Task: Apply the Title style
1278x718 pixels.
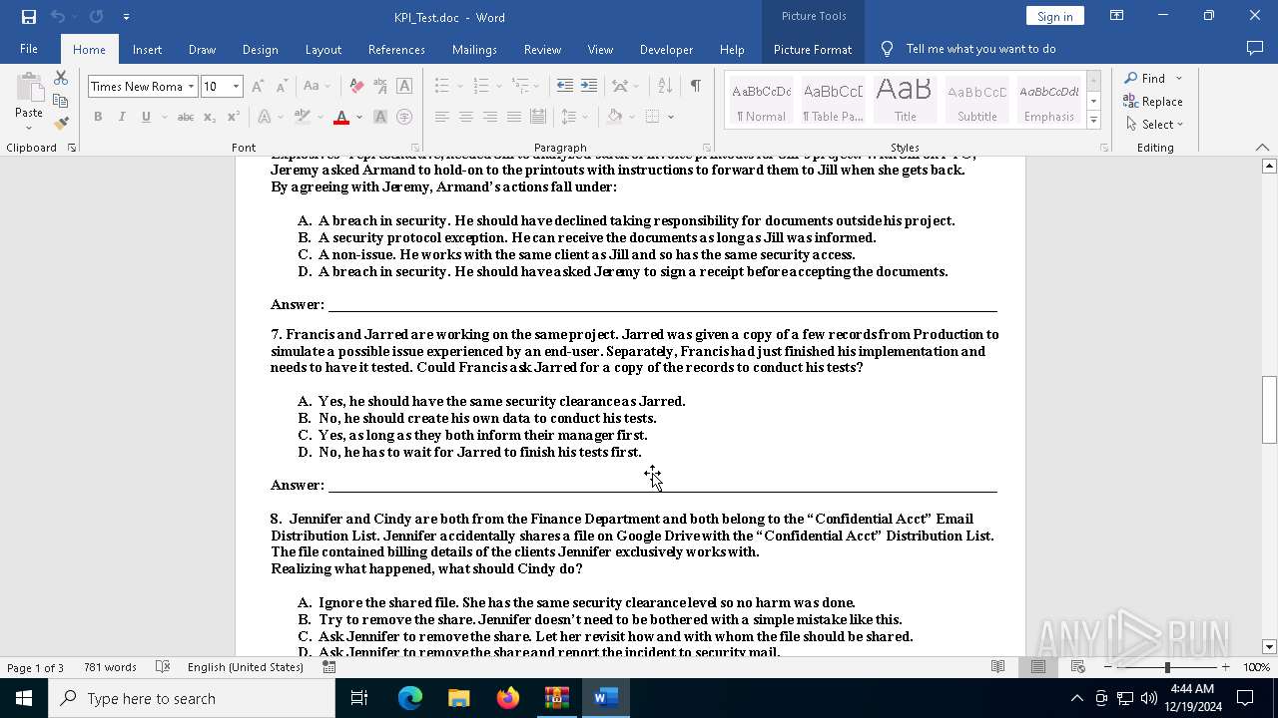Action: [905, 101]
